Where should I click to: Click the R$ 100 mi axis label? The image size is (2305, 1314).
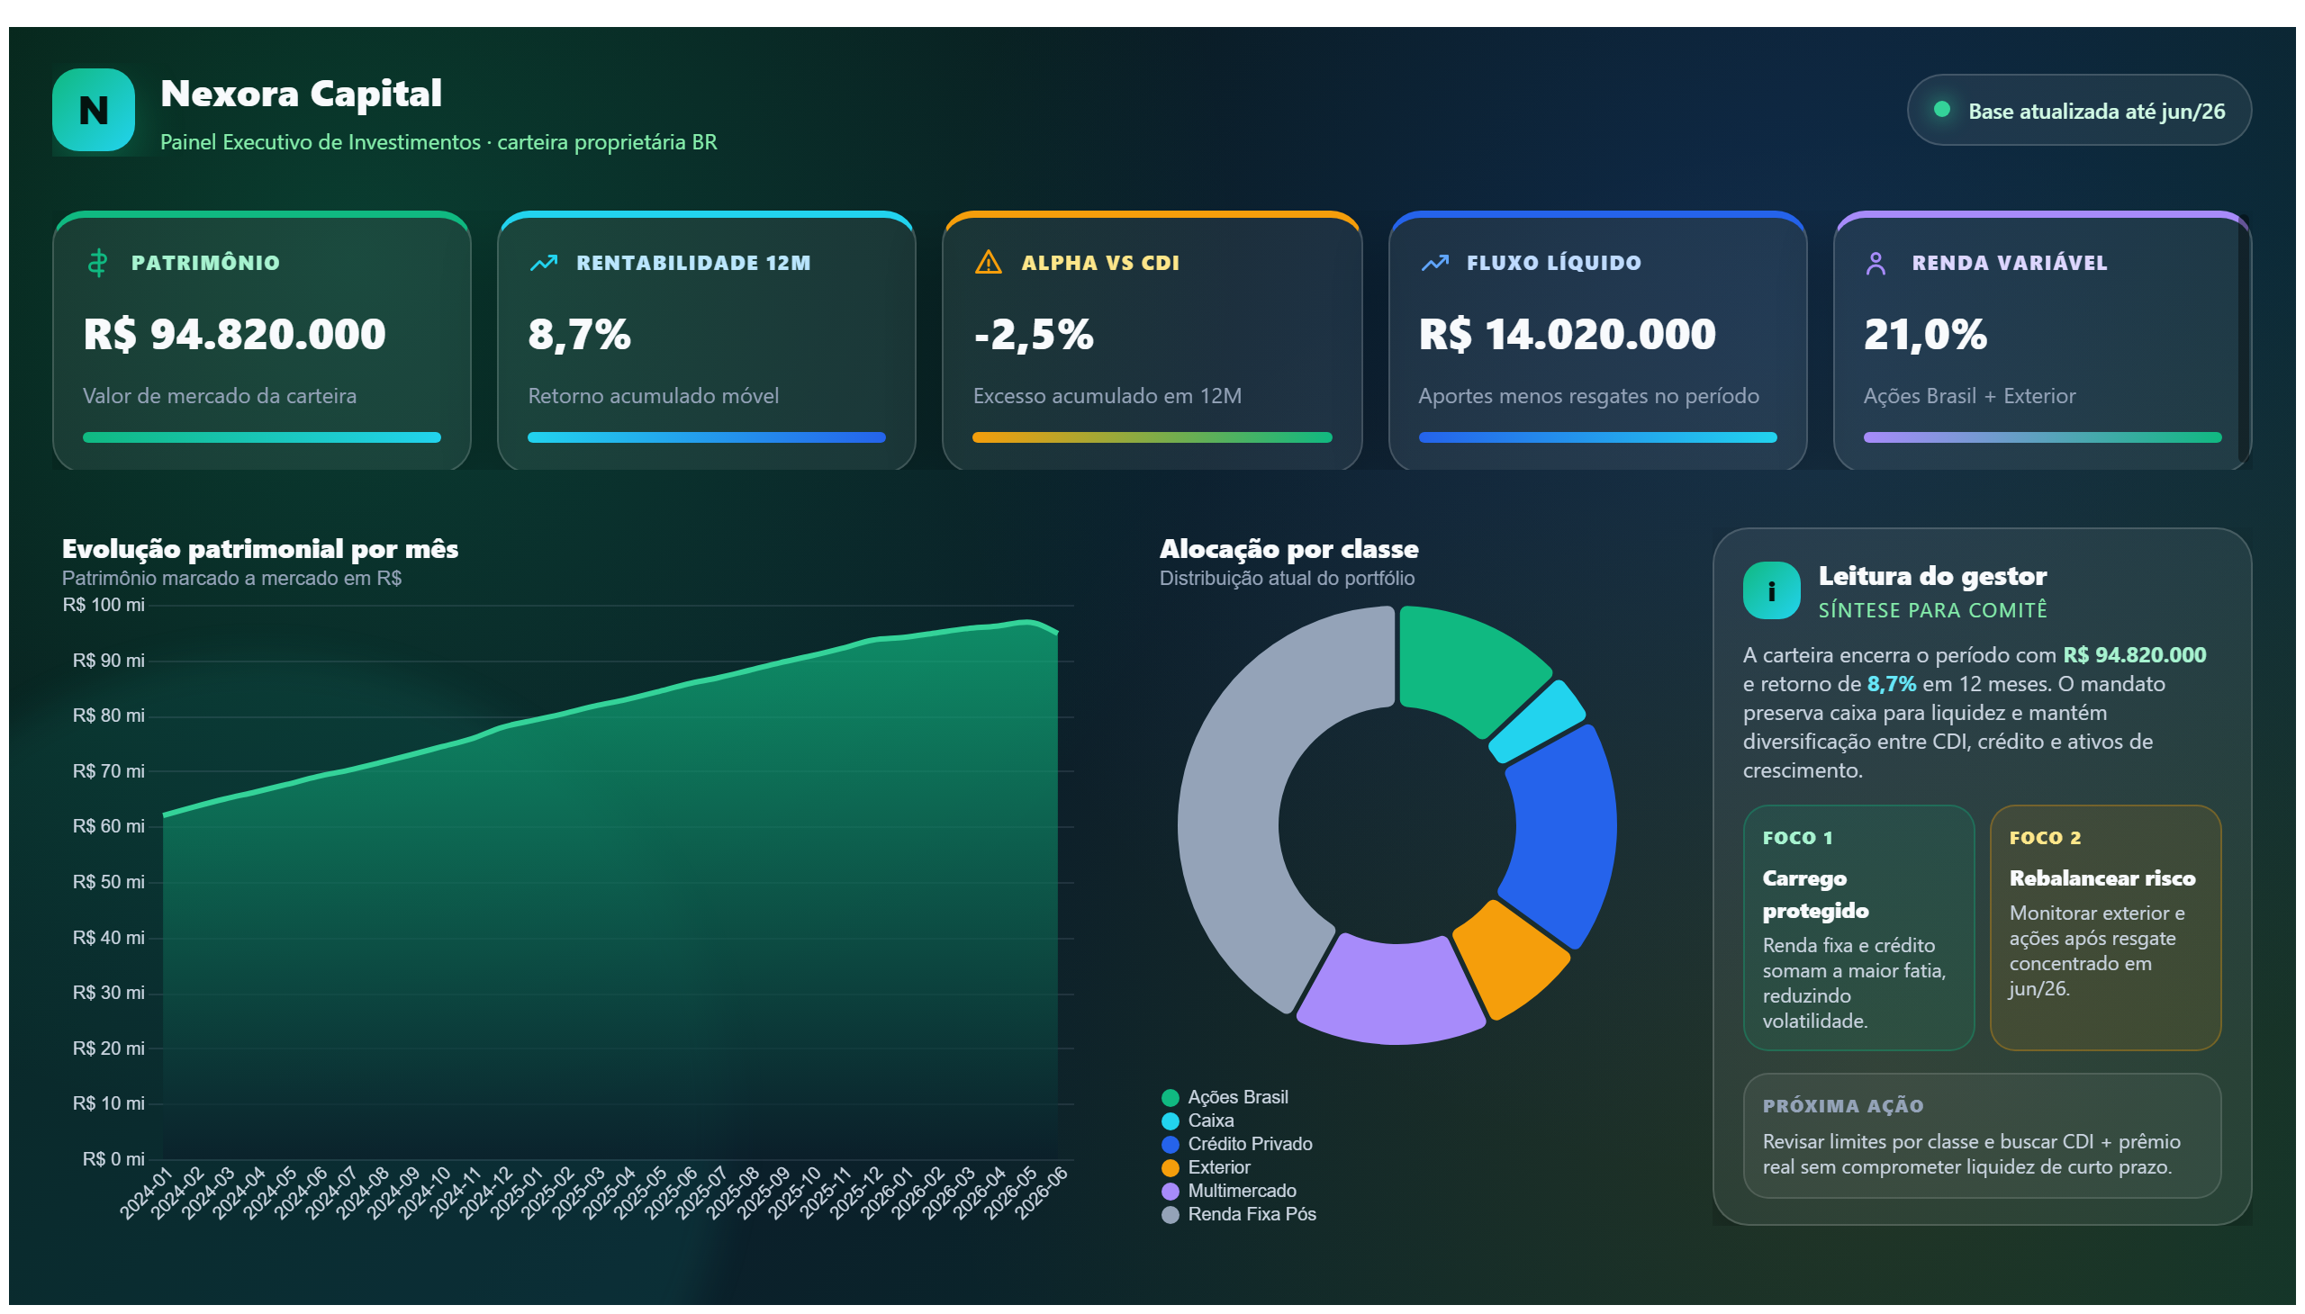click(104, 605)
